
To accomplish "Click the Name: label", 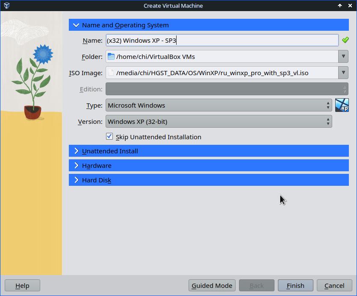I will [x=92, y=40].
